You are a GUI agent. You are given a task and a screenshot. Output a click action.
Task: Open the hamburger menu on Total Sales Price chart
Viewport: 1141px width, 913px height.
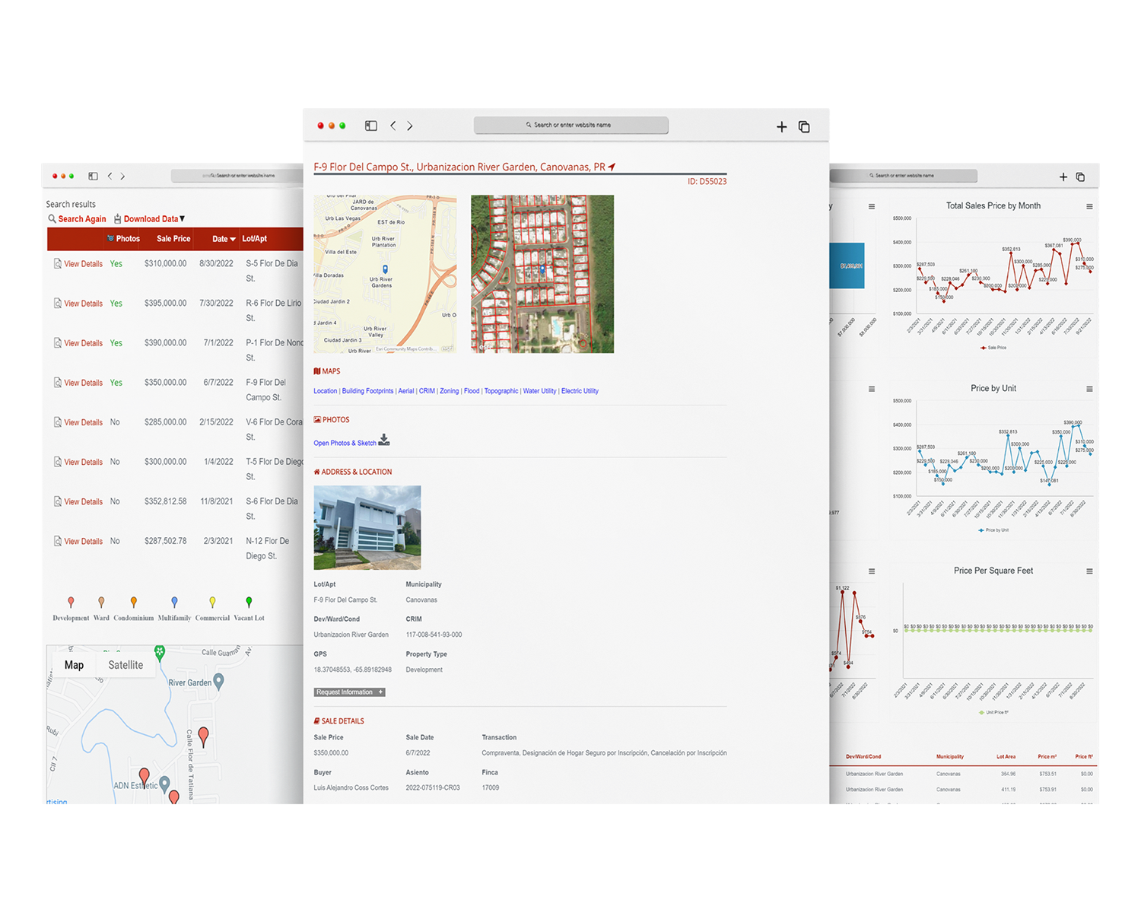1089,205
